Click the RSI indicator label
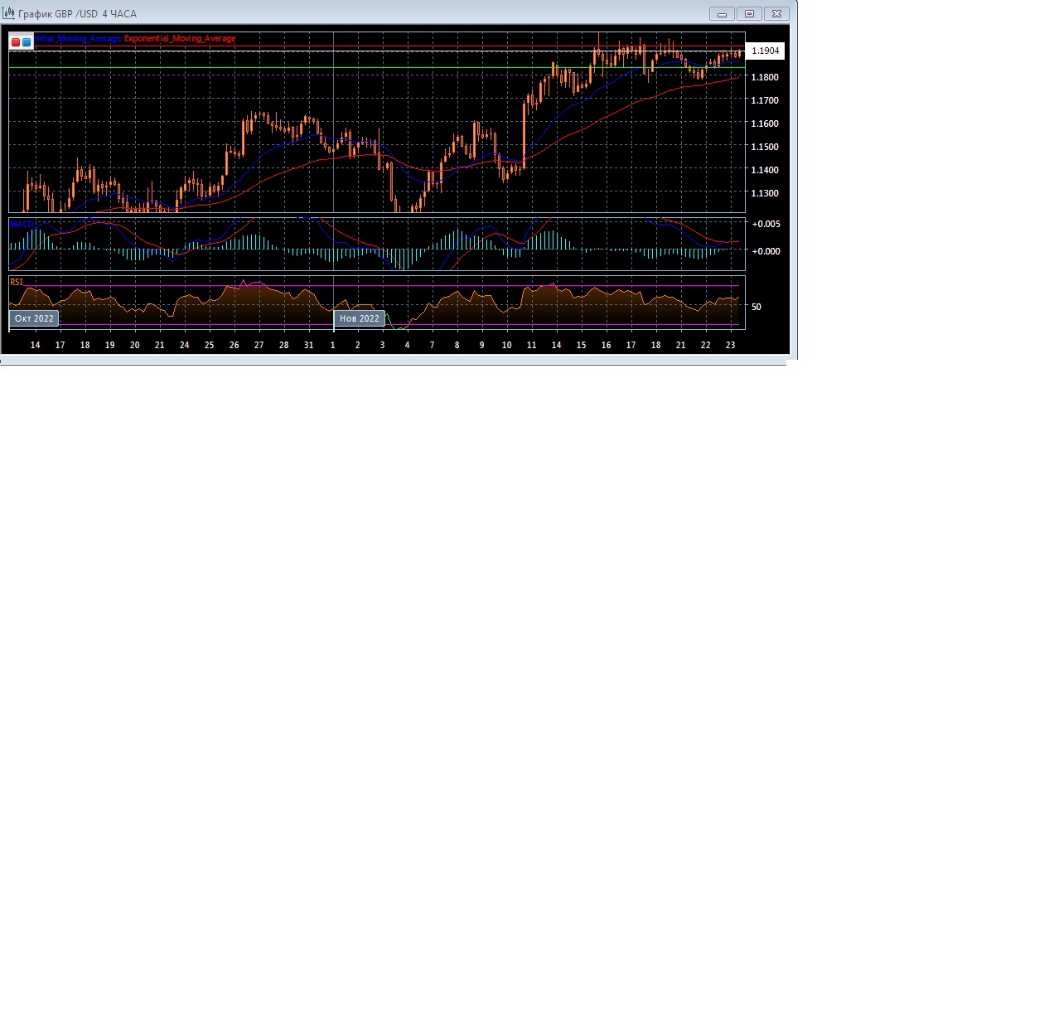 [x=17, y=282]
